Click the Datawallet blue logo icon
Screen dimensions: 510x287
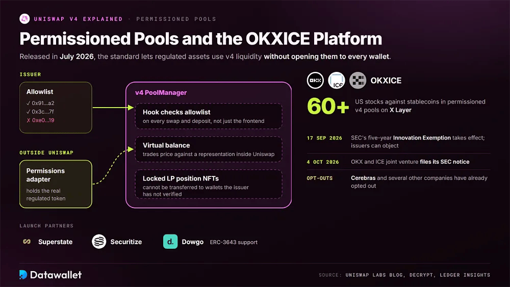coord(23,275)
